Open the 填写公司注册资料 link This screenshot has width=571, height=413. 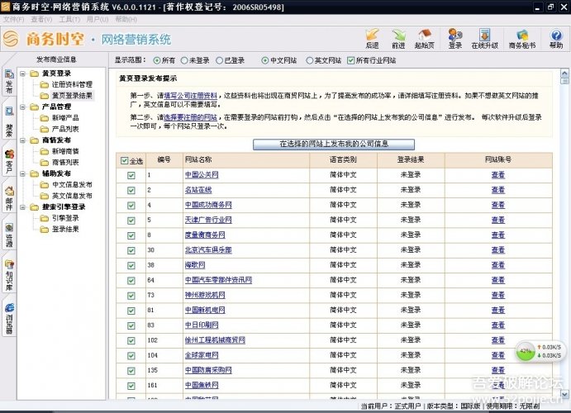(190, 96)
